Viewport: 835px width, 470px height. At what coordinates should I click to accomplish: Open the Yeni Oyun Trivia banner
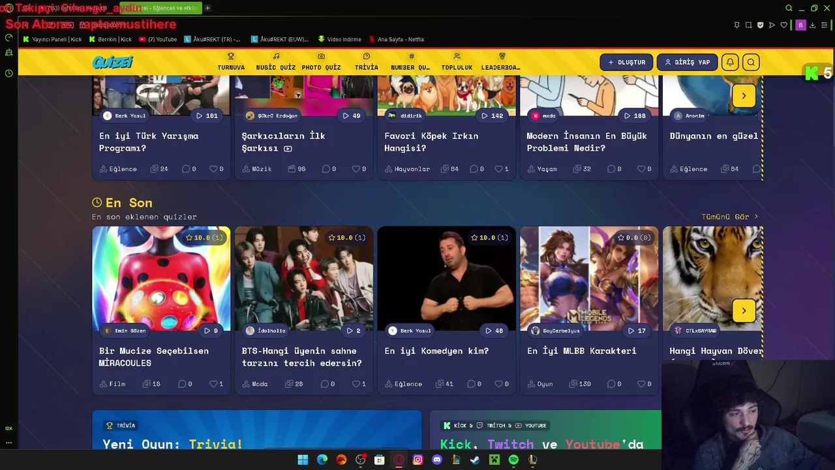click(x=257, y=431)
